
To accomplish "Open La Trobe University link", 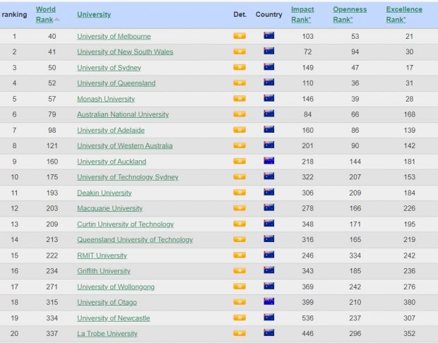I will [107, 334].
